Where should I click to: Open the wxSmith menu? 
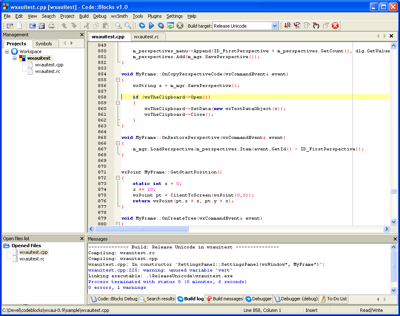click(119, 16)
